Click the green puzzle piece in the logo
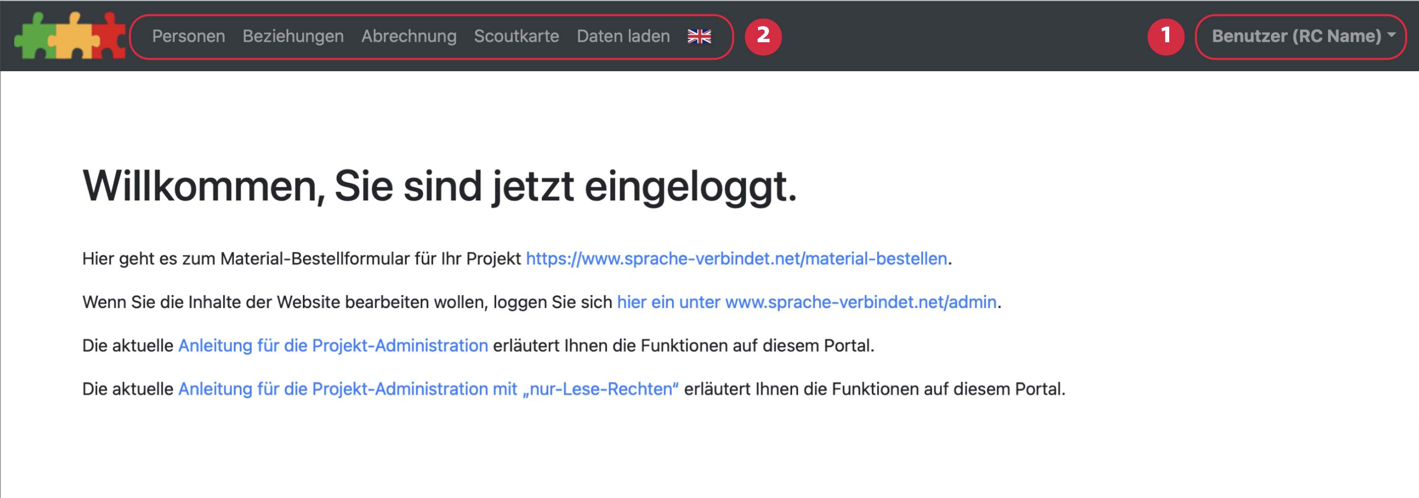Image resolution: width=1419 pixels, height=498 pixels. pos(33,37)
